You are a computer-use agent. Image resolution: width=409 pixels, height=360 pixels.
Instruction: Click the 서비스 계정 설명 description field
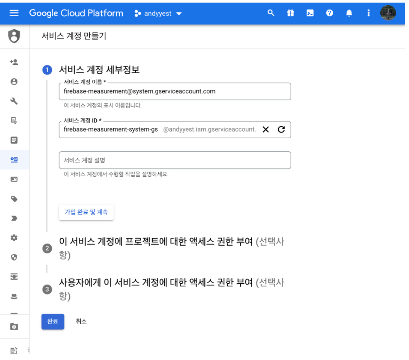pyautogui.click(x=175, y=160)
